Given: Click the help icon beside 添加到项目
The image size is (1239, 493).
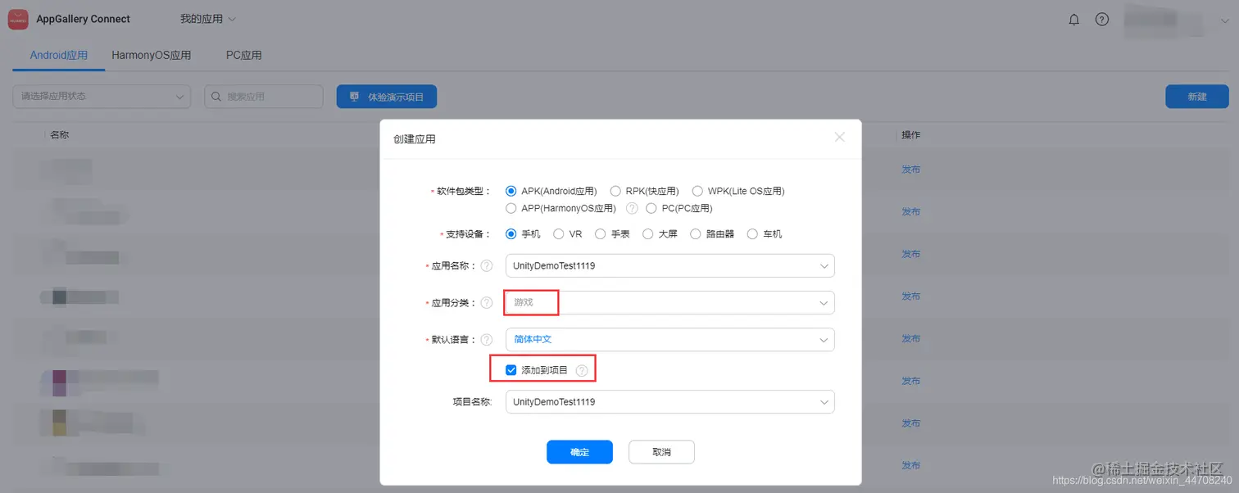Looking at the screenshot, I should coord(582,370).
